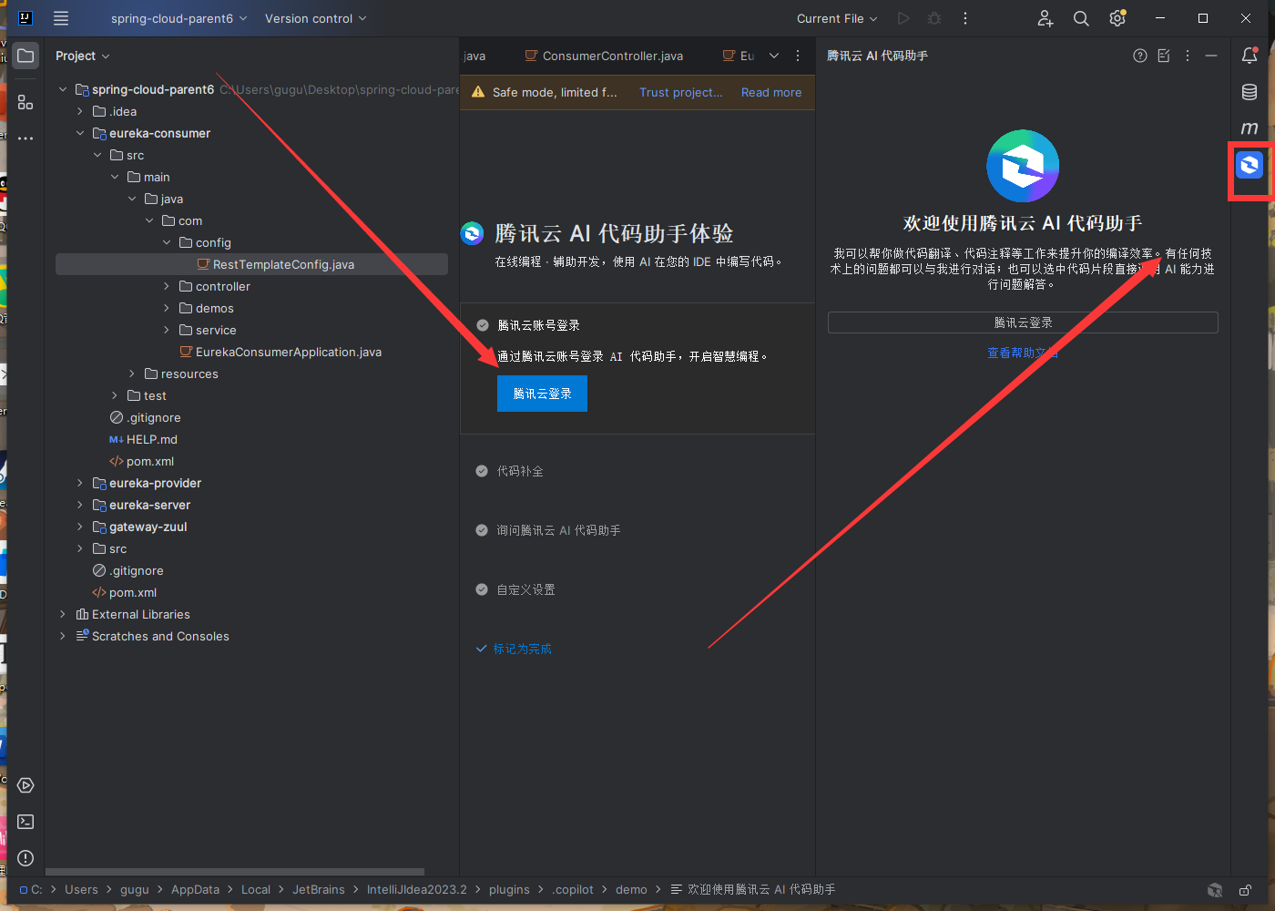Click AppData breadcrumb in navigation bar

pos(195,890)
